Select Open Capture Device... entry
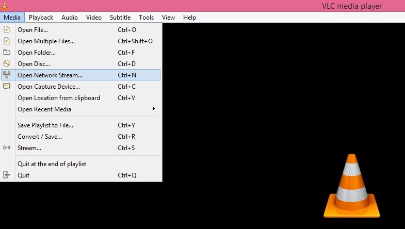The width and height of the screenshot is (405, 229). click(81, 87)
